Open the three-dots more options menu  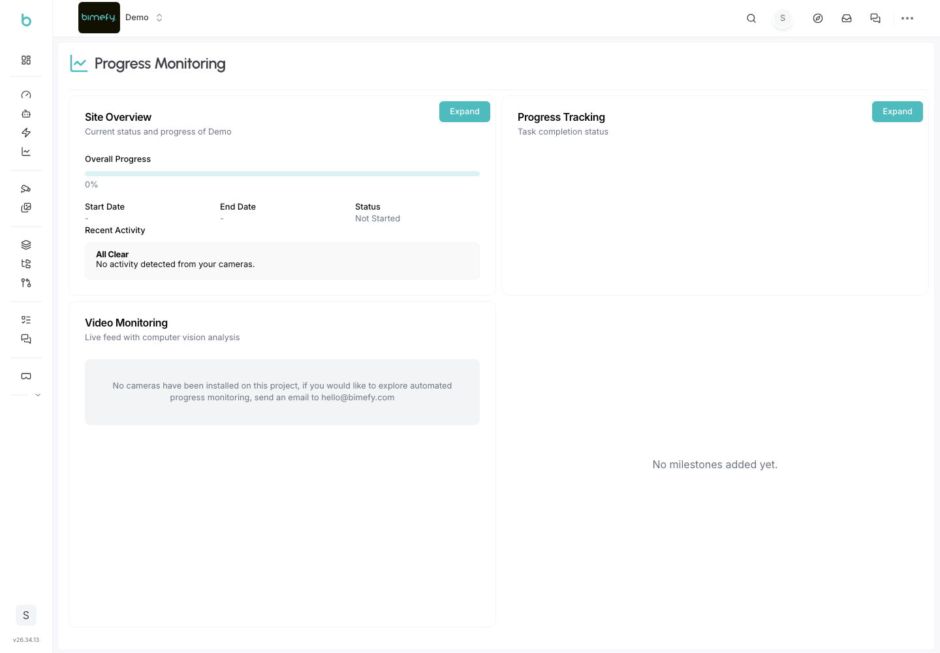(907, 18)
